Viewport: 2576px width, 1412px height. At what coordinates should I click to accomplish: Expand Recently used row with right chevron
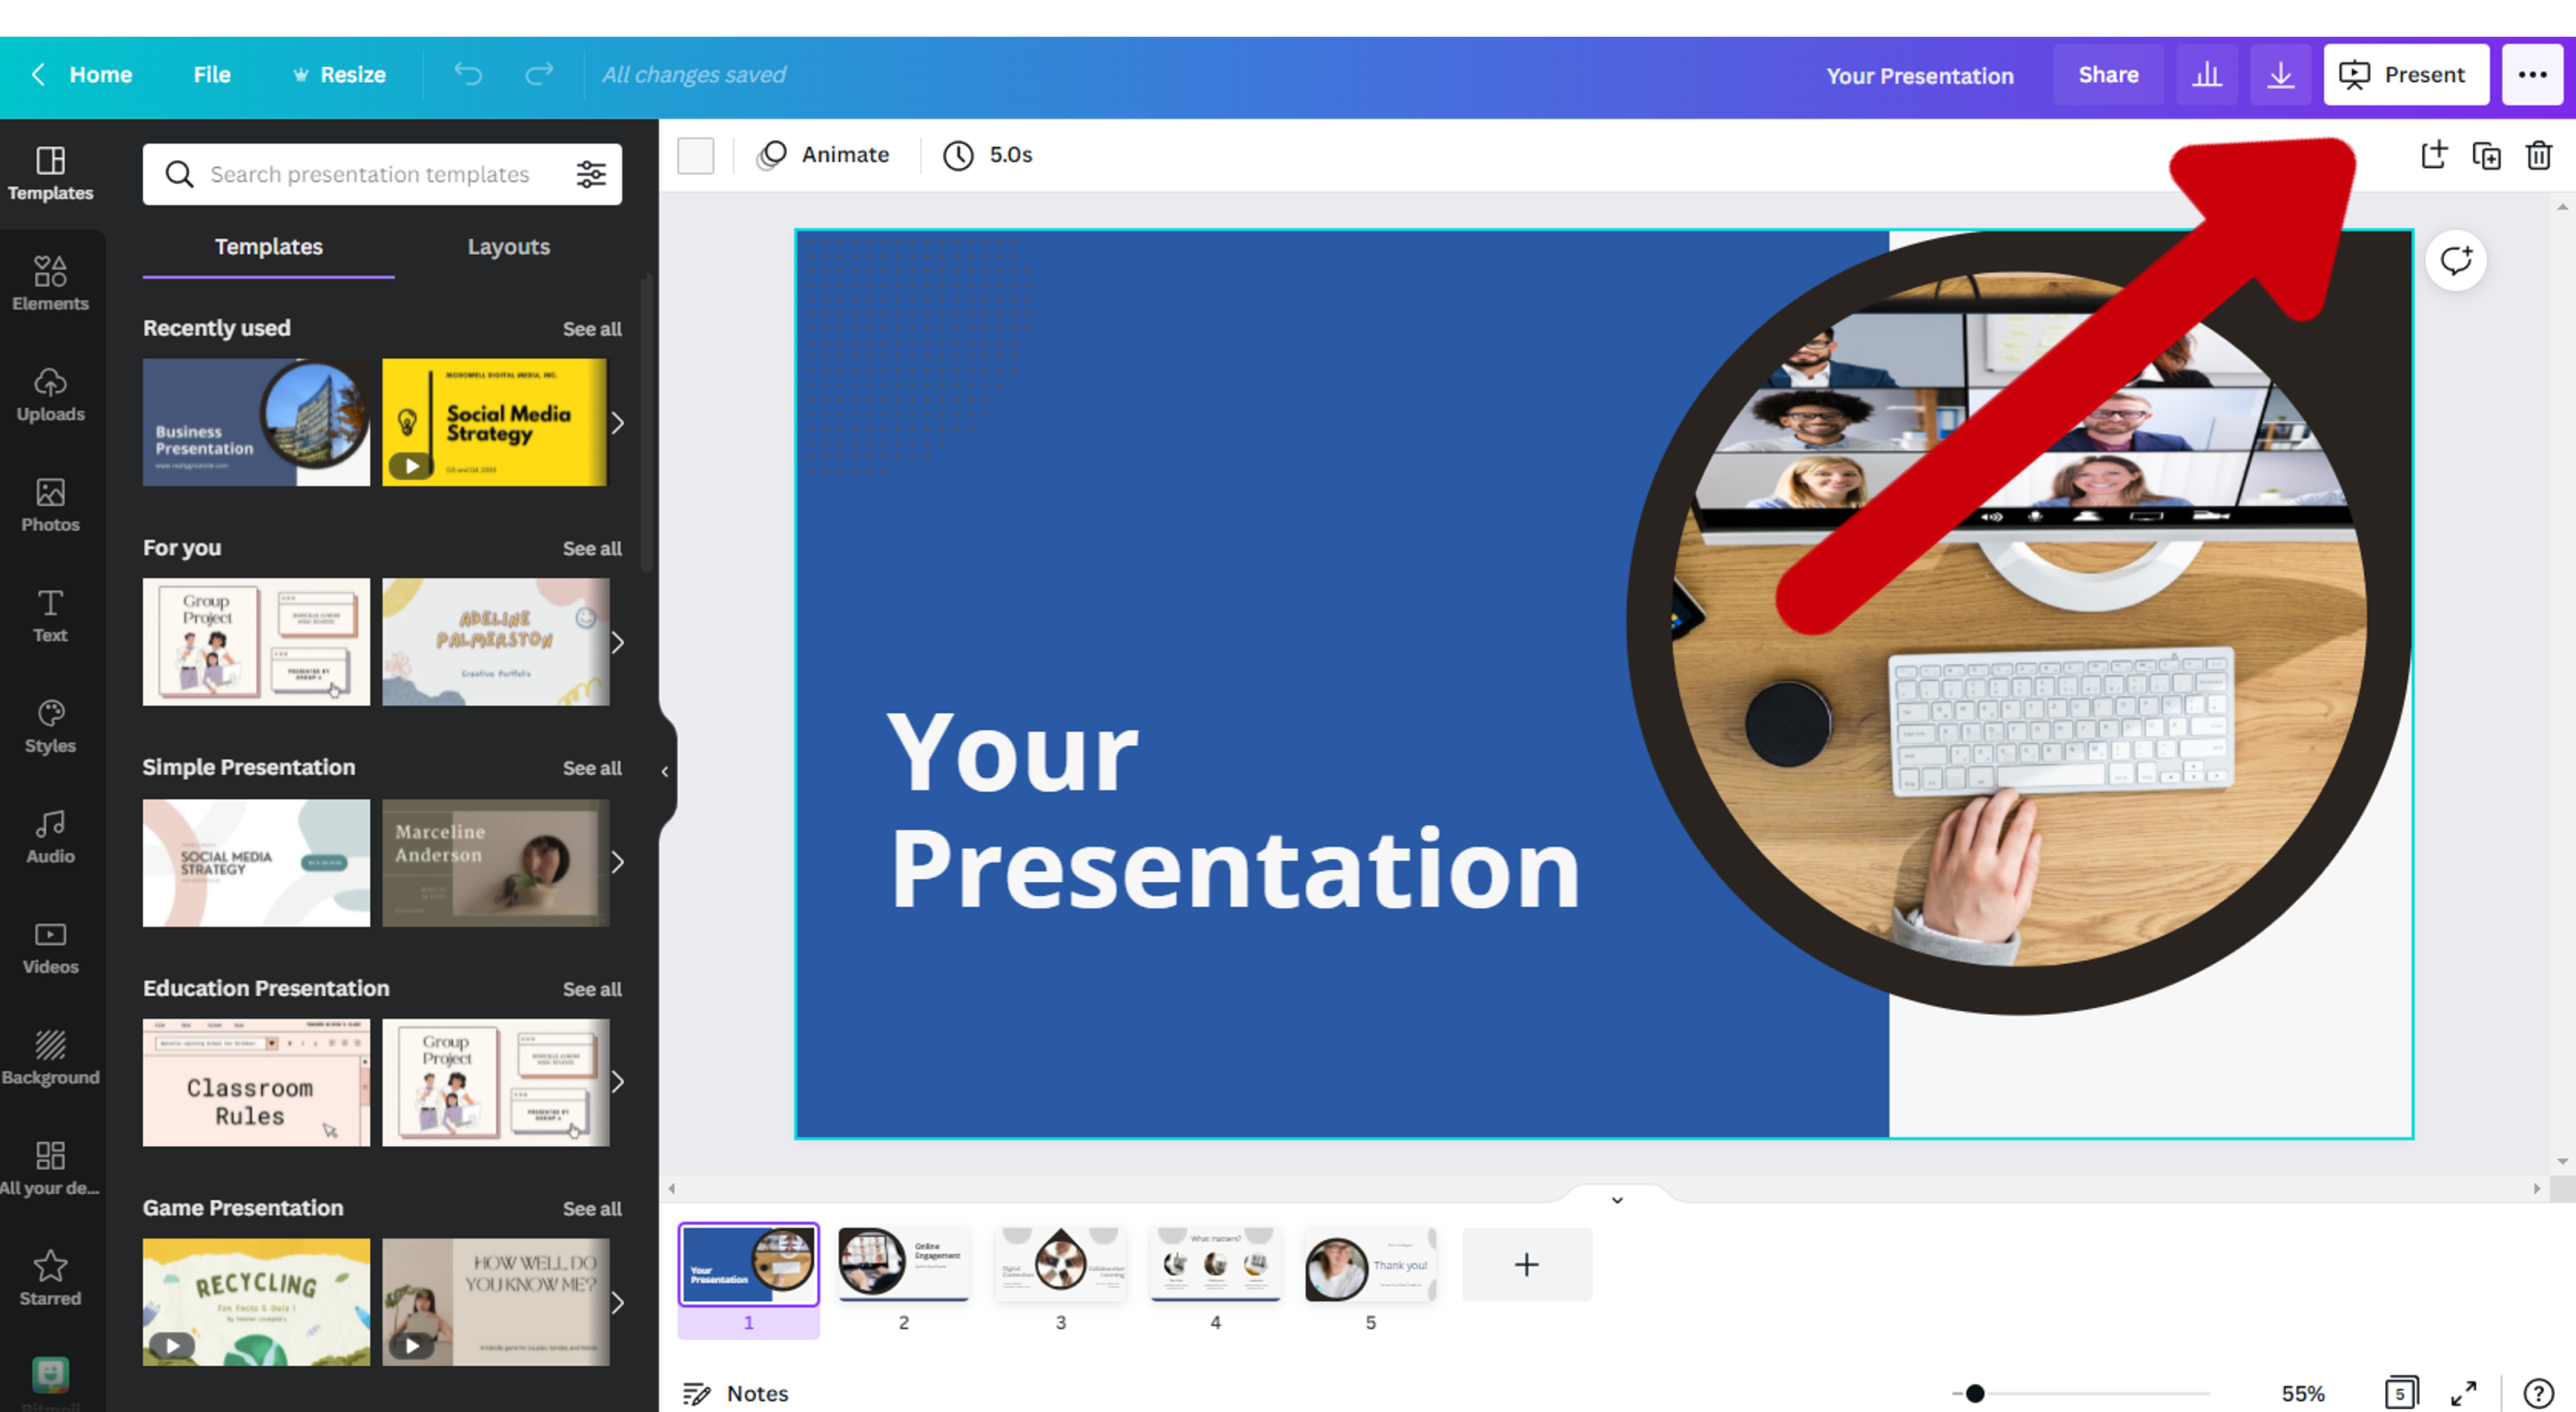pyautogui.click(x=617, y=423)
